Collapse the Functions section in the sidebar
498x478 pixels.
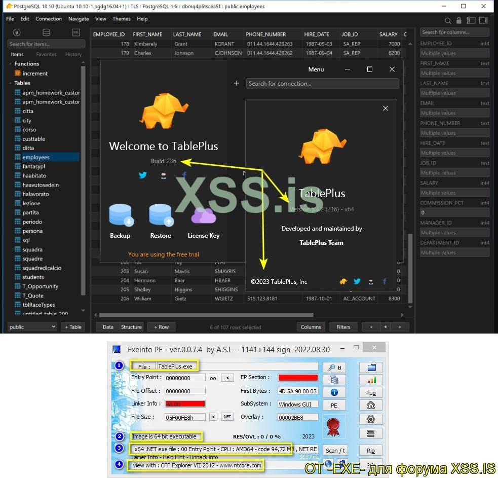(10, 64)
